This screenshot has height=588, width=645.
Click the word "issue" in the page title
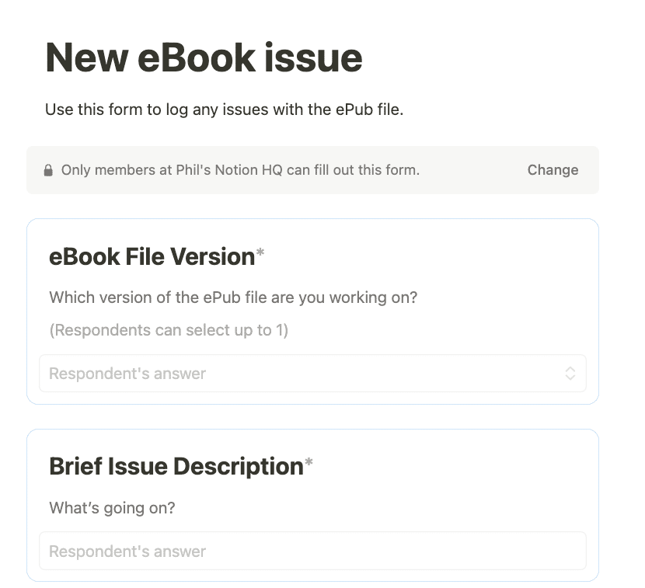tap(312, 58)
